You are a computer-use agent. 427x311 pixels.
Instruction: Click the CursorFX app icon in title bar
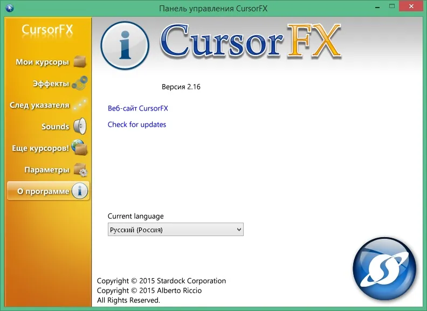tap(10, 8)
